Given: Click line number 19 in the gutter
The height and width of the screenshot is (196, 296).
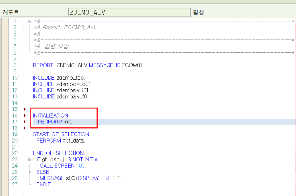Looking at the screenshot, I should tap(15, 134).
